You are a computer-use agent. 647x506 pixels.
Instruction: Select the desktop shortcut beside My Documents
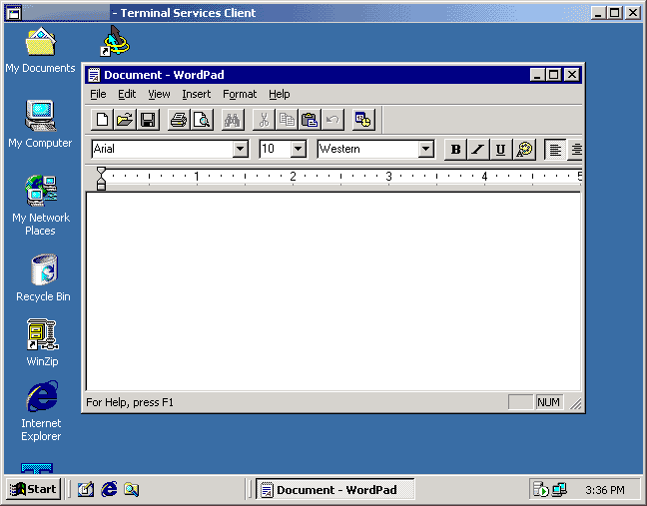(x=115, y=41)
